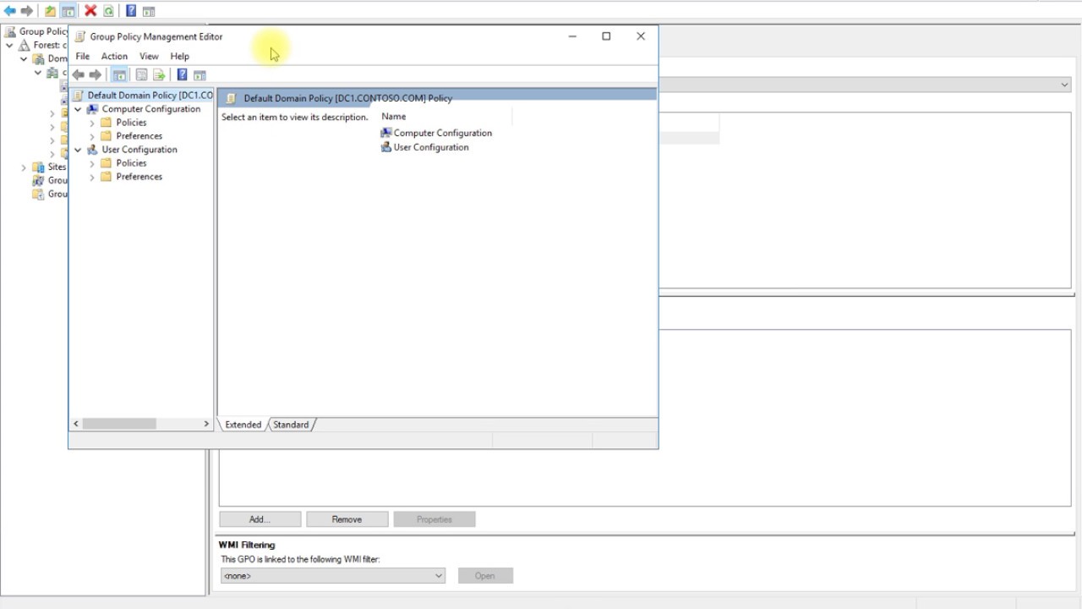Click the red X Delete icon
The width and height of the screenshot is (1082, 609).
pyautogui.click(x=90, y=11)
